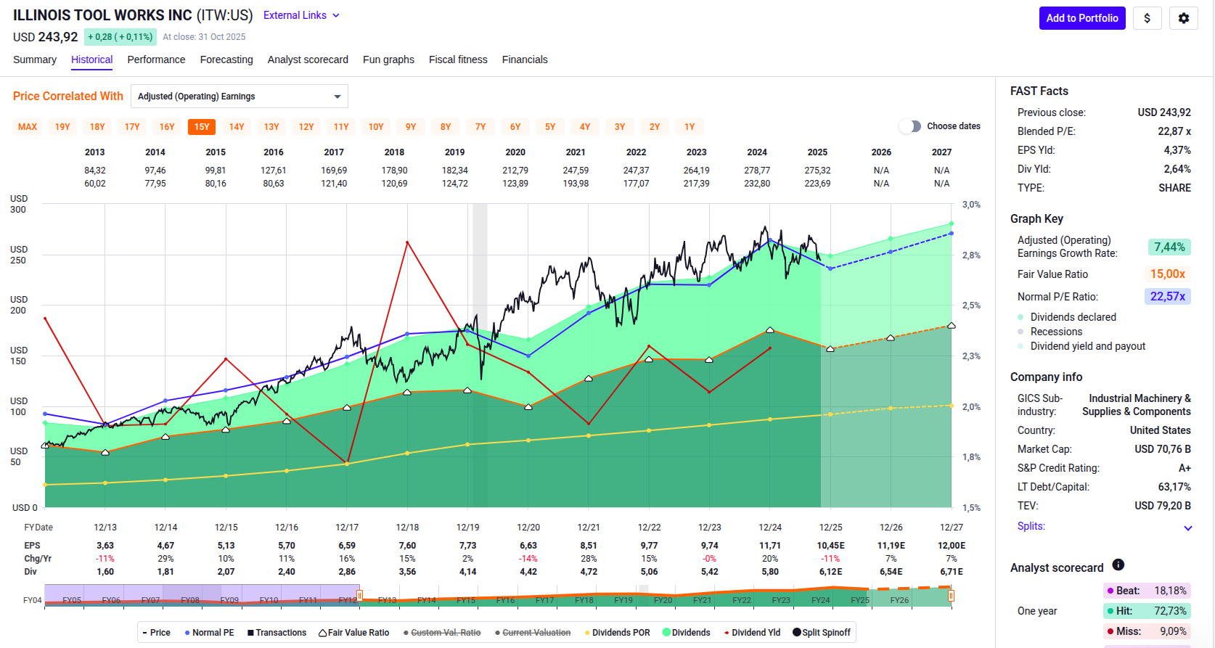Open the settings gear icon

click(1183, 18)
